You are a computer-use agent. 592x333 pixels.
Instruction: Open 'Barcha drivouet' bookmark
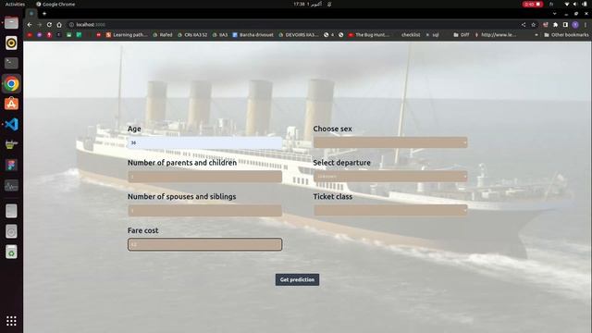point(253,35)
